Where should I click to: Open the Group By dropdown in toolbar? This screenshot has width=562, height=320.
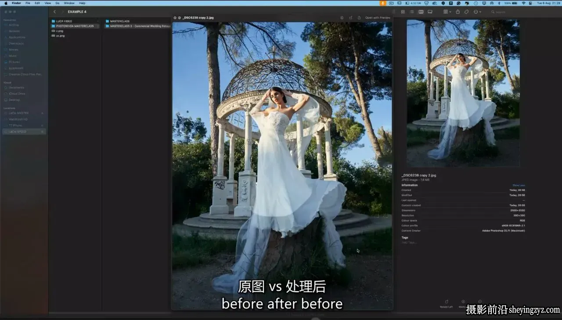pyautogui.click(x=447, y=12)
